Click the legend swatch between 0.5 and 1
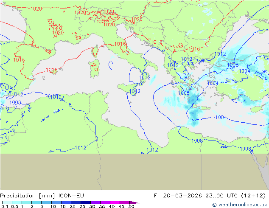 point(17,202)
